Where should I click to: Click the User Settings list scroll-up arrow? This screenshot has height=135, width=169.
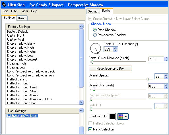point(81,111)
